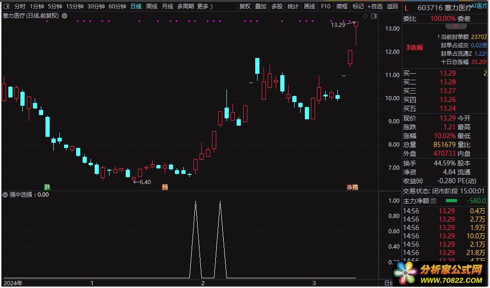Click stock name 603716 塞力医疗

click(x=445, y=8)
